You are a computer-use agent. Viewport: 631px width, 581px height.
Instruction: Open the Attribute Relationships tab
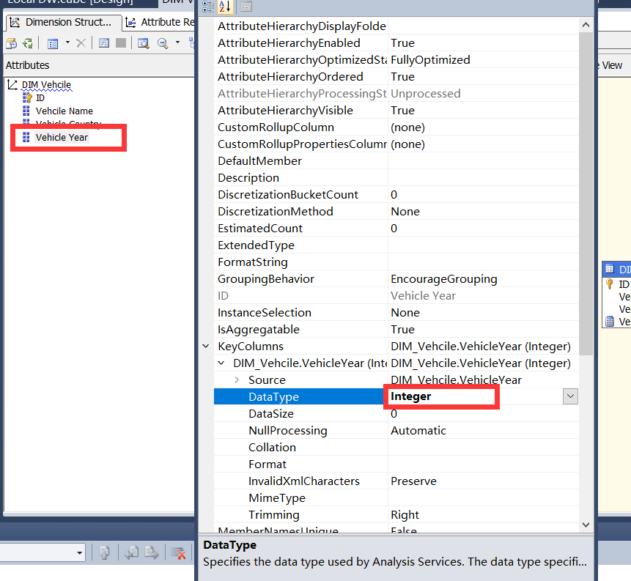160,22
